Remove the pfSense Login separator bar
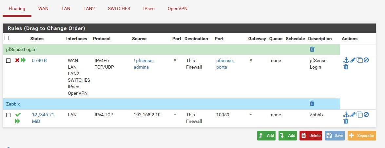385x148 pixels. (x=312, y=49)
